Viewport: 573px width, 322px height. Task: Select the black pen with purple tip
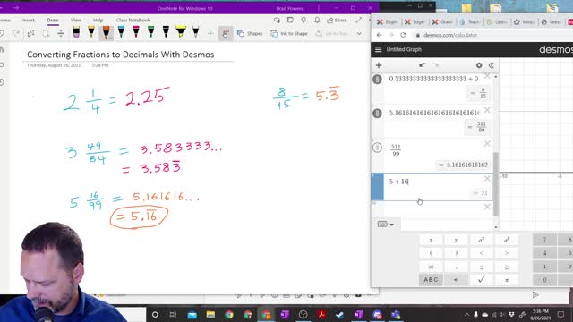[x=76, y=32]
